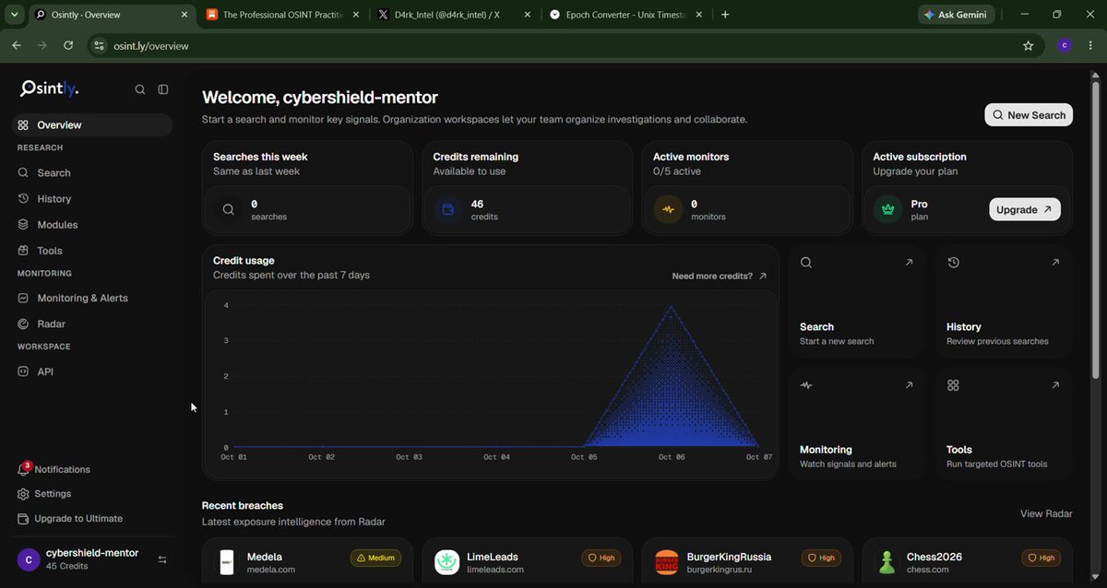This screenshot has width=1107, height=588.
Task: Click the "Need more credits?" link
Action: (x=720, y=276)
